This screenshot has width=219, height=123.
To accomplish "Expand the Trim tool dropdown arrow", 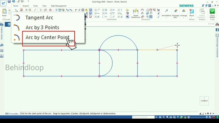I will click(x=48, y=10).
